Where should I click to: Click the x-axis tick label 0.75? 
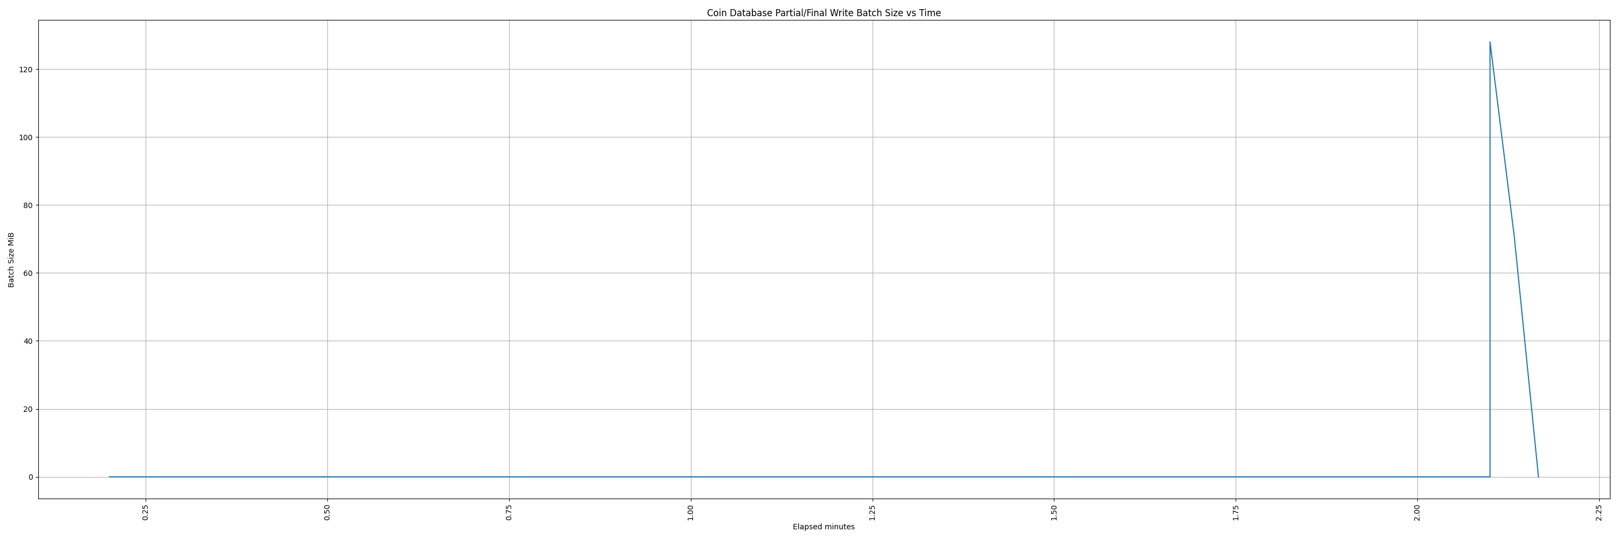coord(509,513)
